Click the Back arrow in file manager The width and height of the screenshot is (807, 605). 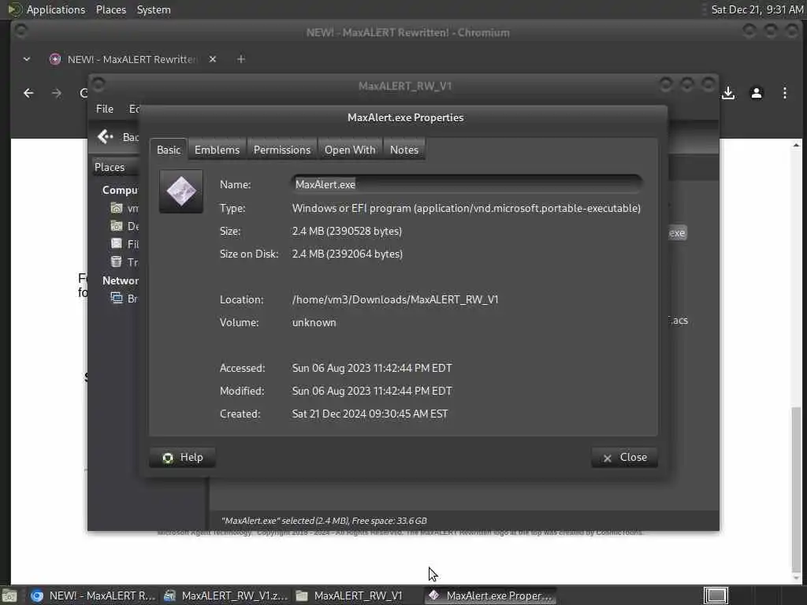[105, 136]
